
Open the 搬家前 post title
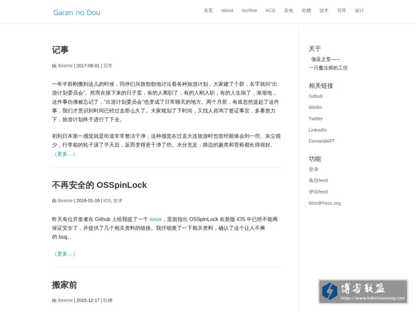[64, 285]
